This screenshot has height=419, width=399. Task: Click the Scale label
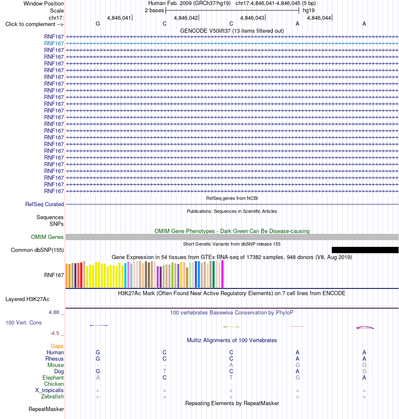(57, 10)
